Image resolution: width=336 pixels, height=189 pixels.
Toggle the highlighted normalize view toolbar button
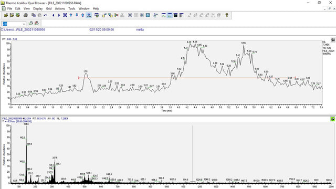pos(89,15)
